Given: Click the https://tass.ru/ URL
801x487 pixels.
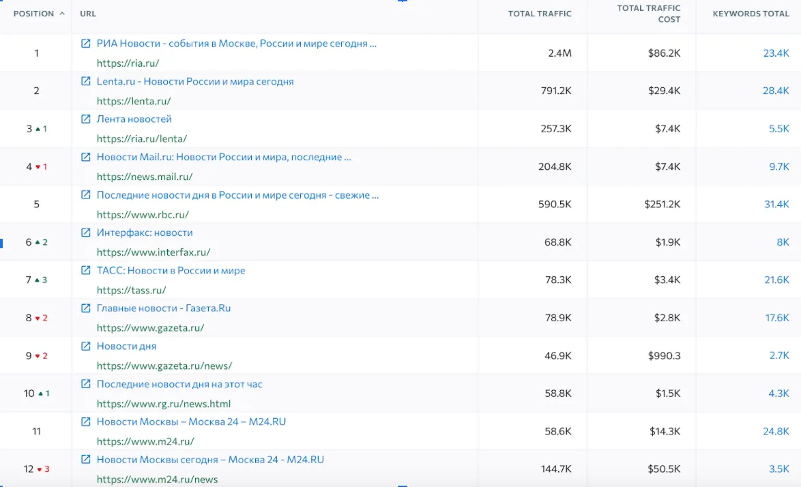Looking at the screenshot, I should tap(131, 290).
